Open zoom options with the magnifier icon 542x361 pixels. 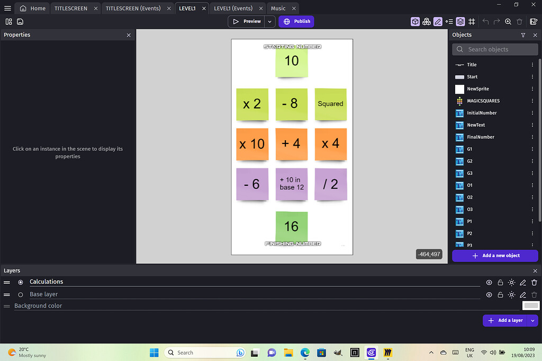508,22
